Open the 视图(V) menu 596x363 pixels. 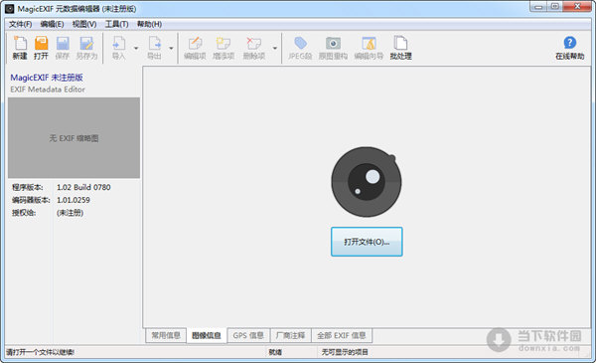pos(84,24)
